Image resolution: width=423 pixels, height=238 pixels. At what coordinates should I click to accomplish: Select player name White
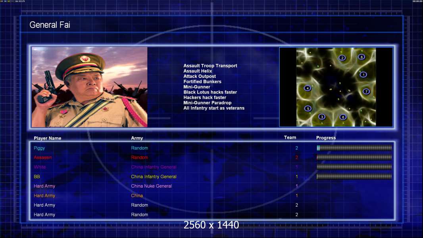[x=40, y=167]
